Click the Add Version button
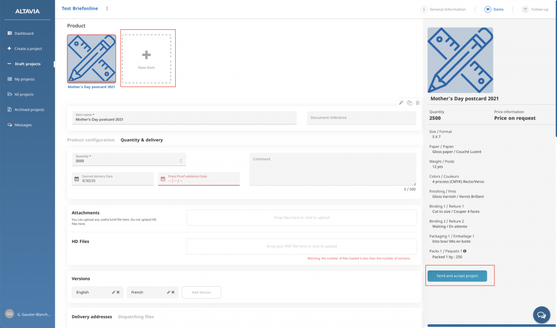This screenshot has height=328, width=557. (201, 292)
